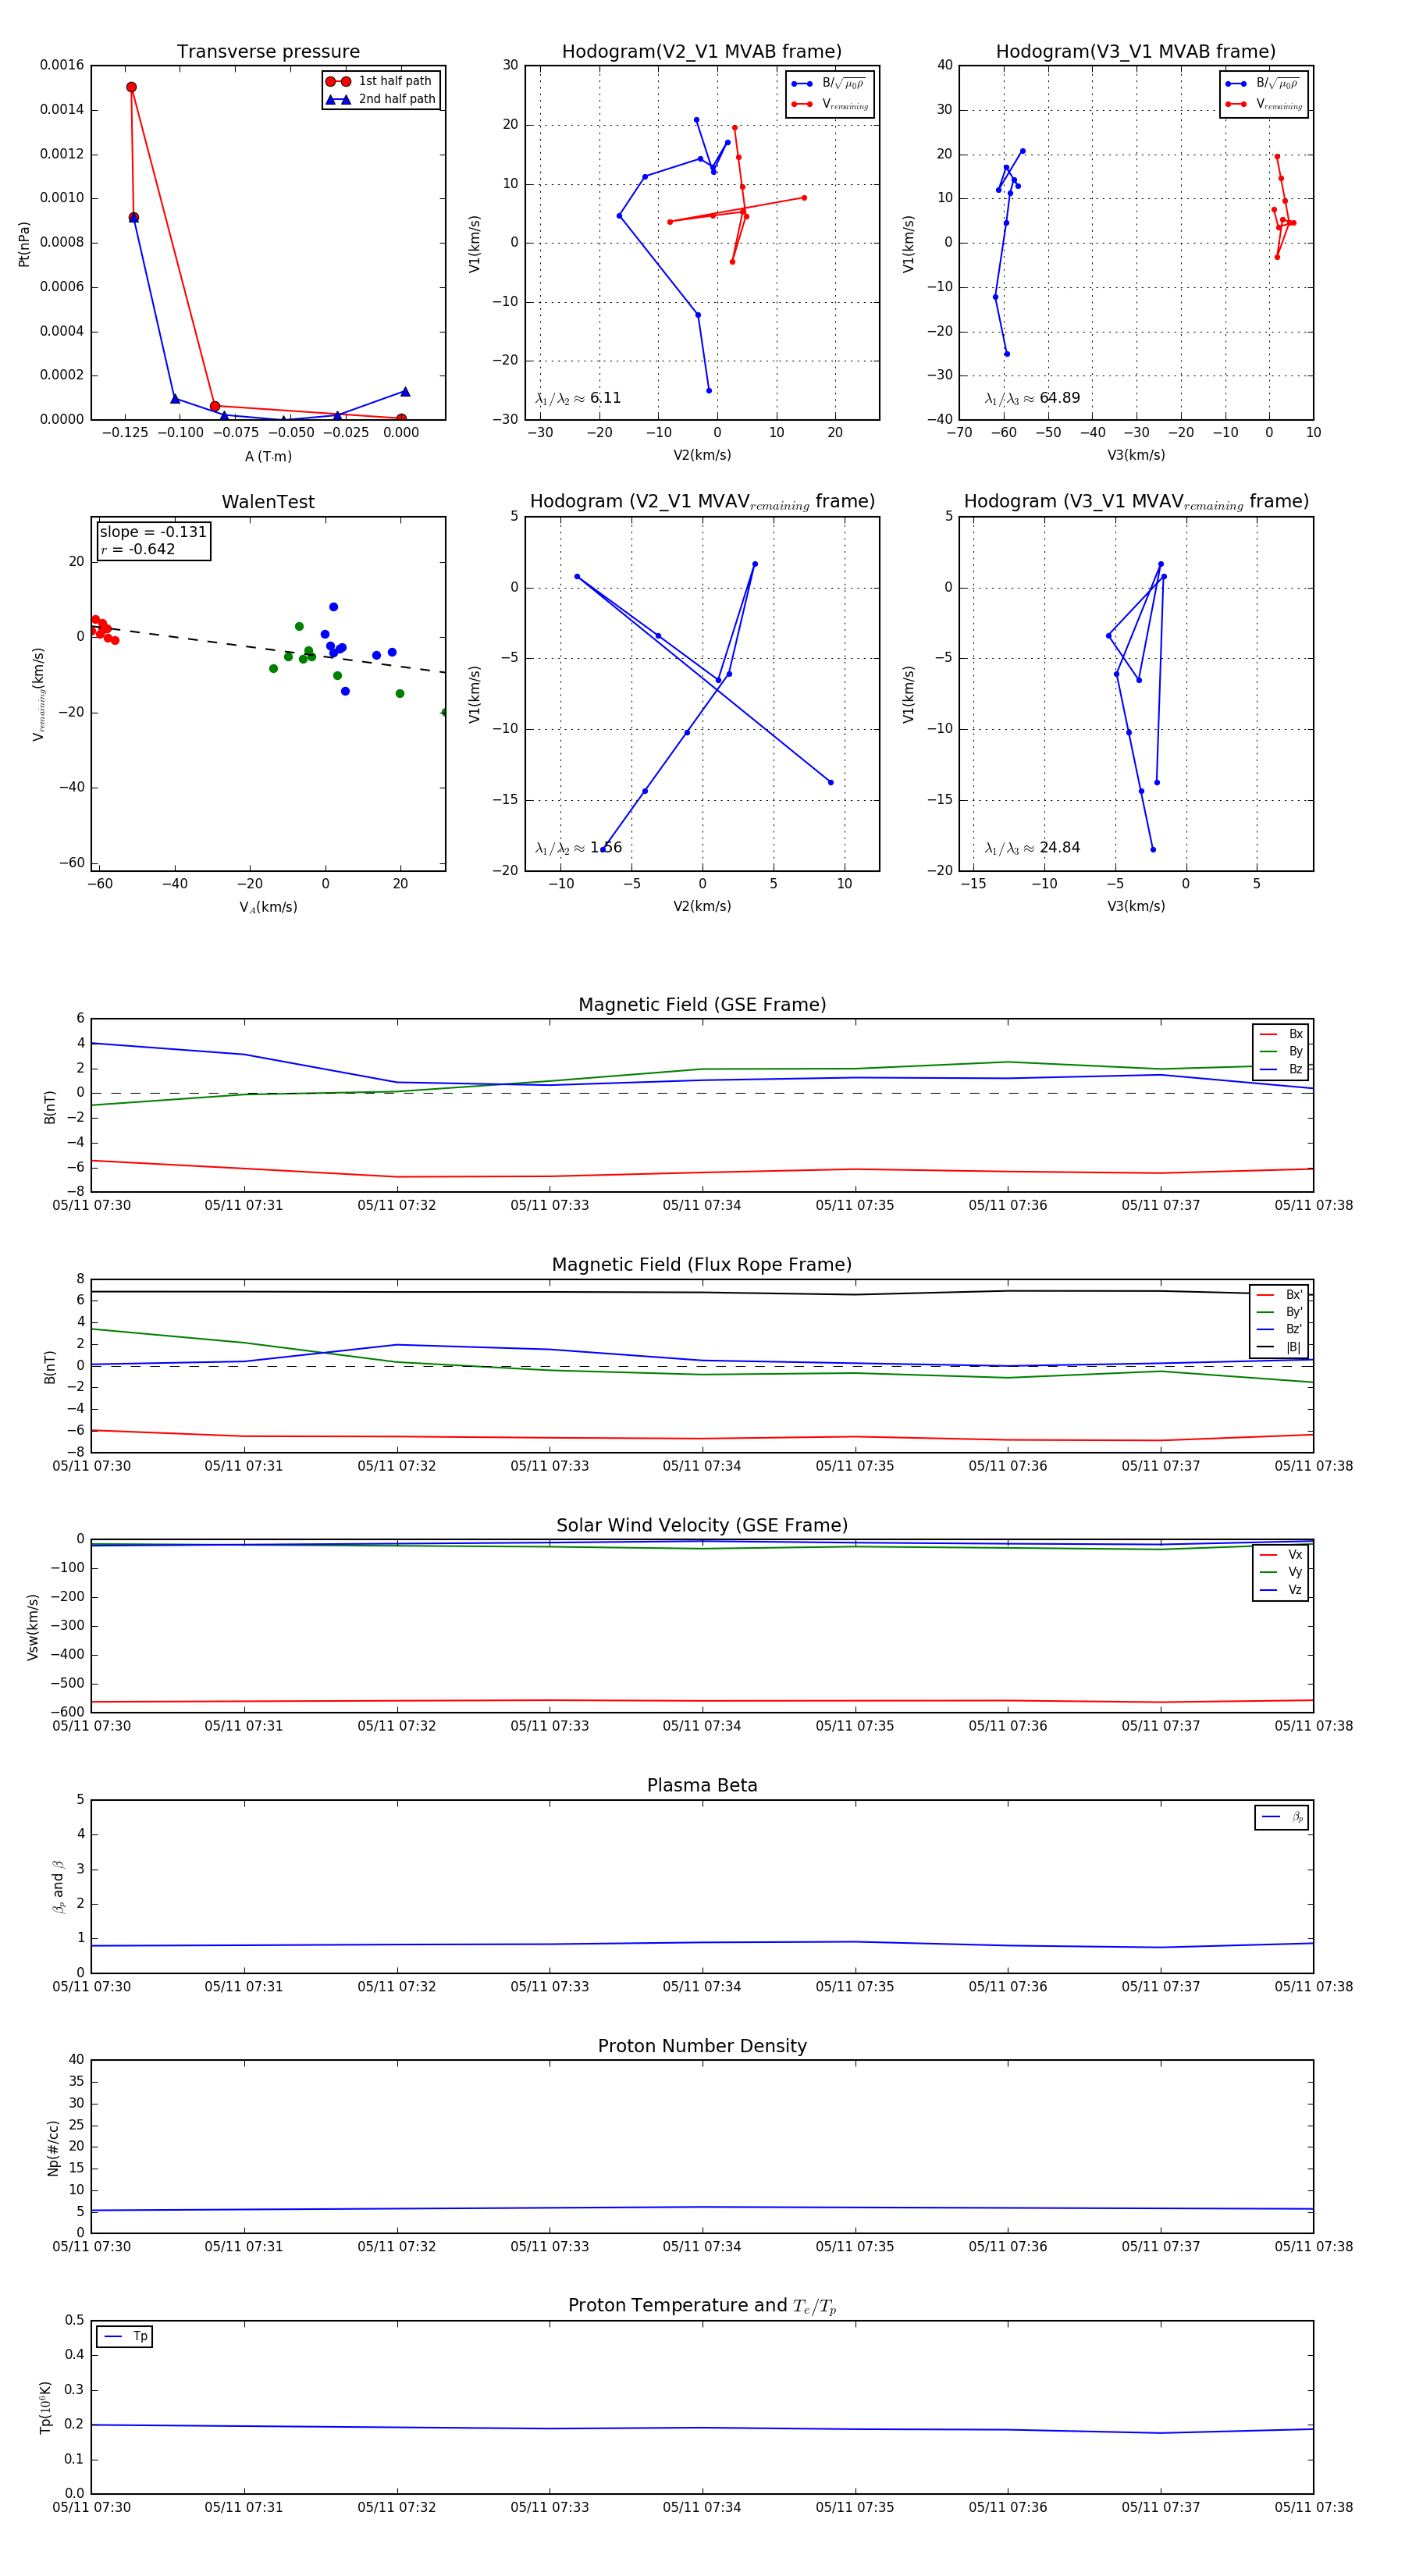Click '05/11 07:38' tick under Plasma Beta plot
The image size is (1405, 2576).
[x=1314, y=1986]
